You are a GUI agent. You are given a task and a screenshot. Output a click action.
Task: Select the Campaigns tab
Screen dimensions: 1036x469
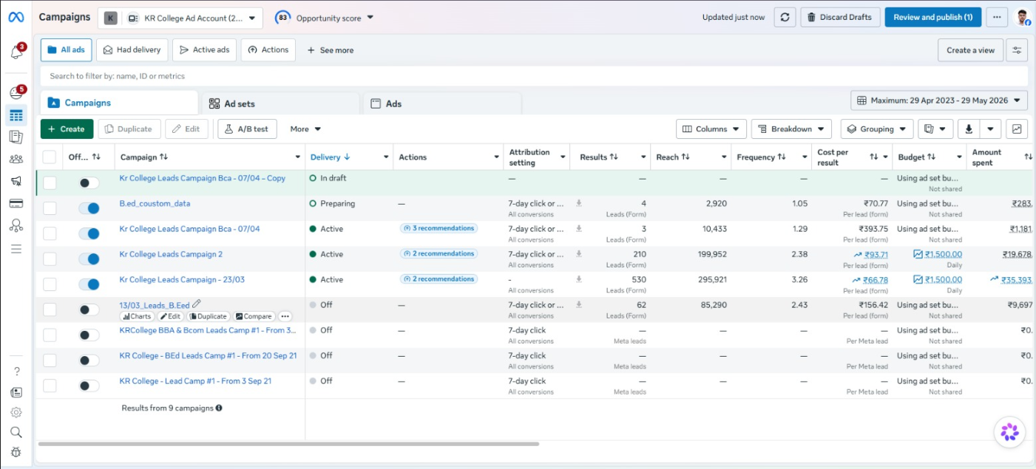(119, 103)
